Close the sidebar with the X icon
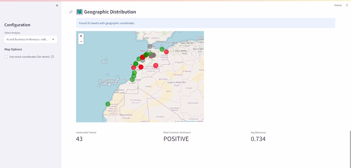Image resolution: width=351 pixels, height=168 pixels. click(57, 5)
